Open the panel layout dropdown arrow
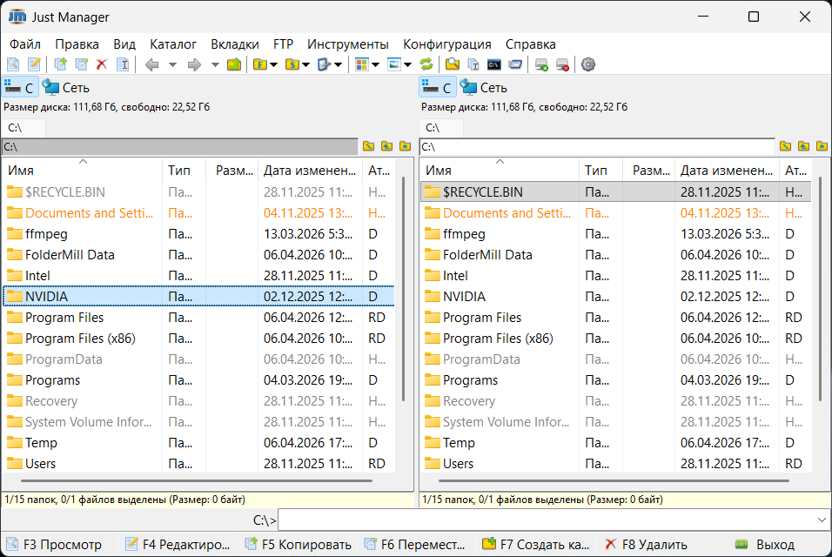The width and height of the screenshot is (832, 557). pos(407,64)
